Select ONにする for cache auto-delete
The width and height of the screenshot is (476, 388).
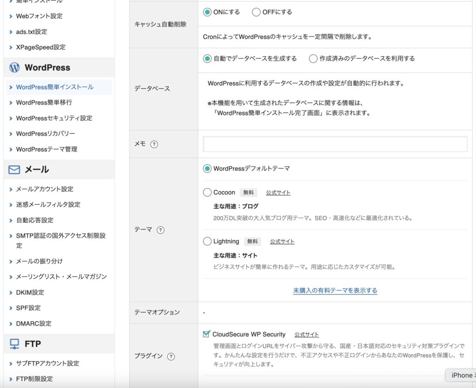click(x=207, y=12)
